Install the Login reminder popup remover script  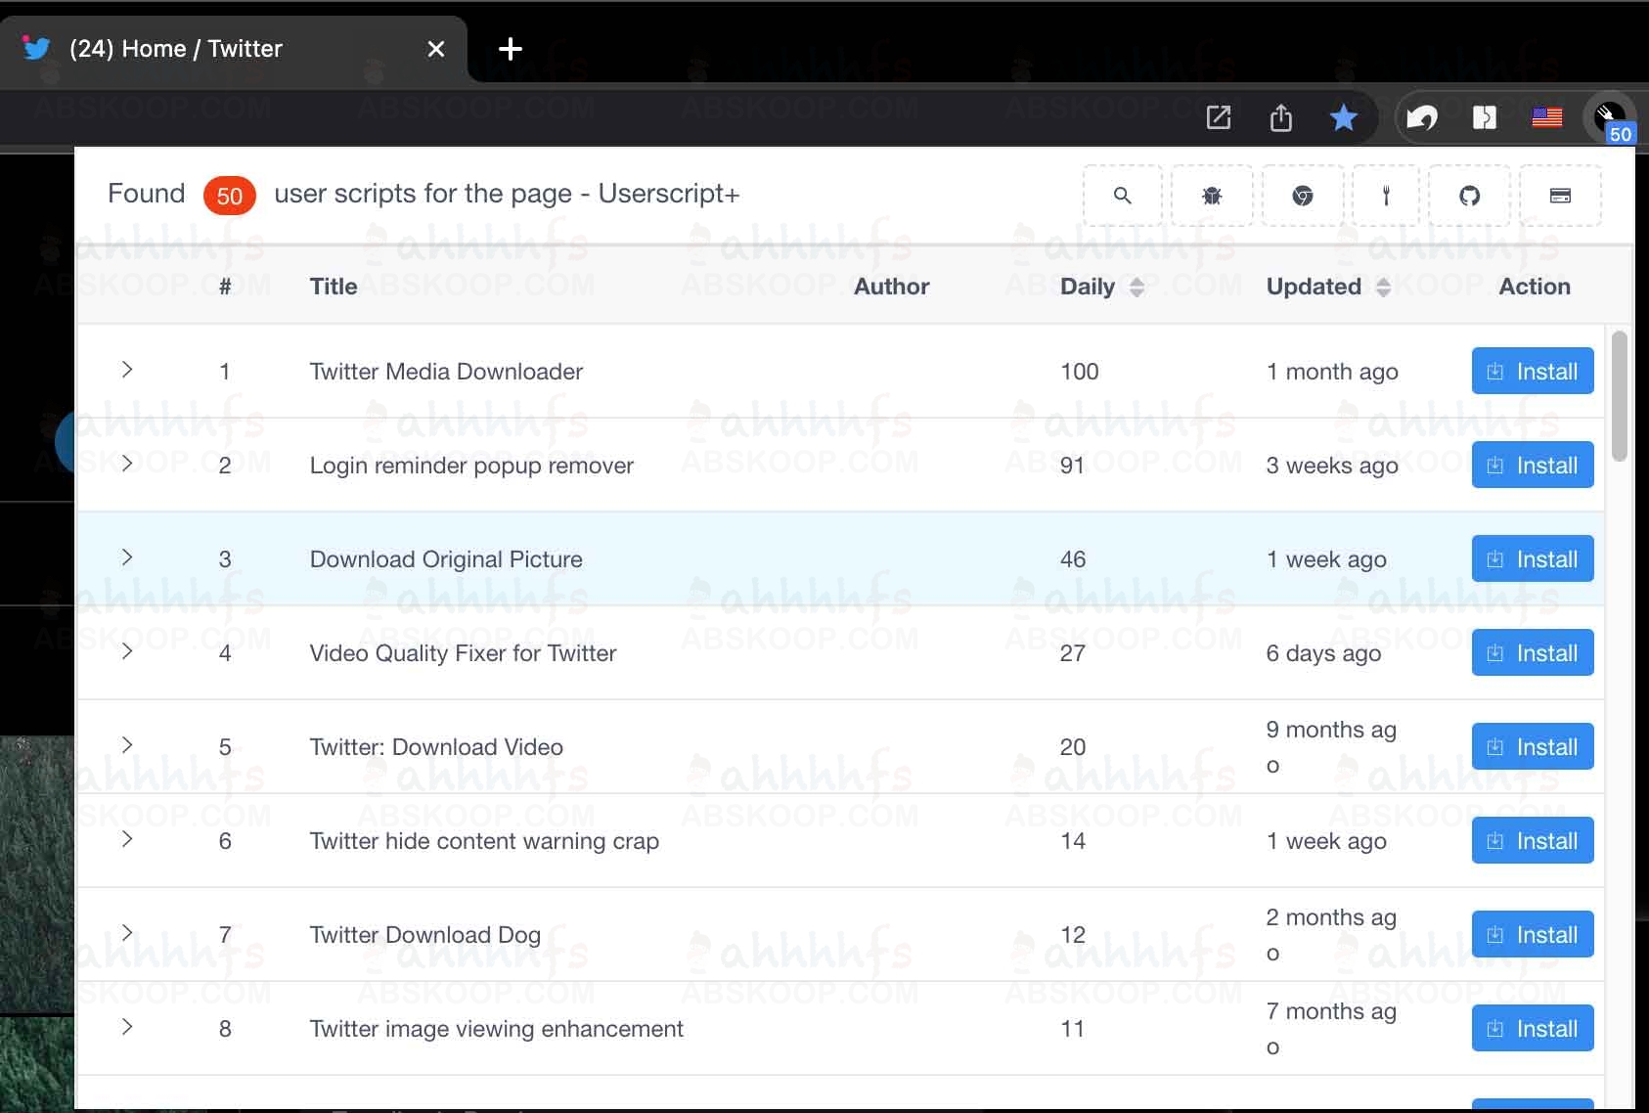pos(1532,465)
